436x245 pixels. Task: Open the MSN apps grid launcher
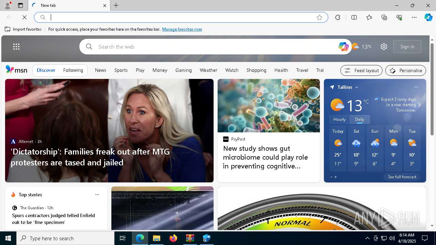[16, 47]
